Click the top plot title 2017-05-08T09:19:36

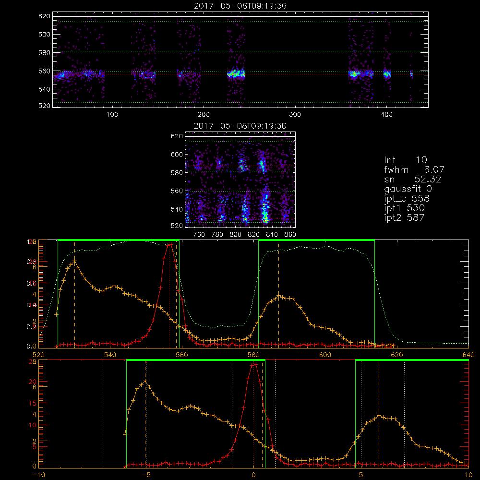coord(240,6)
